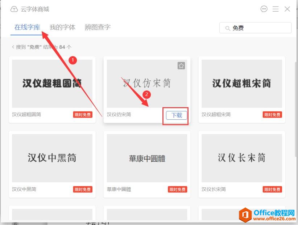Open 汉仪超粗宋简 font preview thumbnail
298x225 pixels.
pos(242,84)
